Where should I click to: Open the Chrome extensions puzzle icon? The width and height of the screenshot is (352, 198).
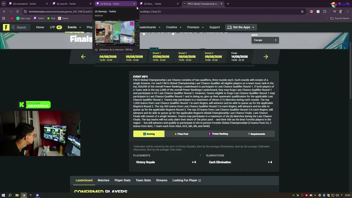(x=325, y=12)
